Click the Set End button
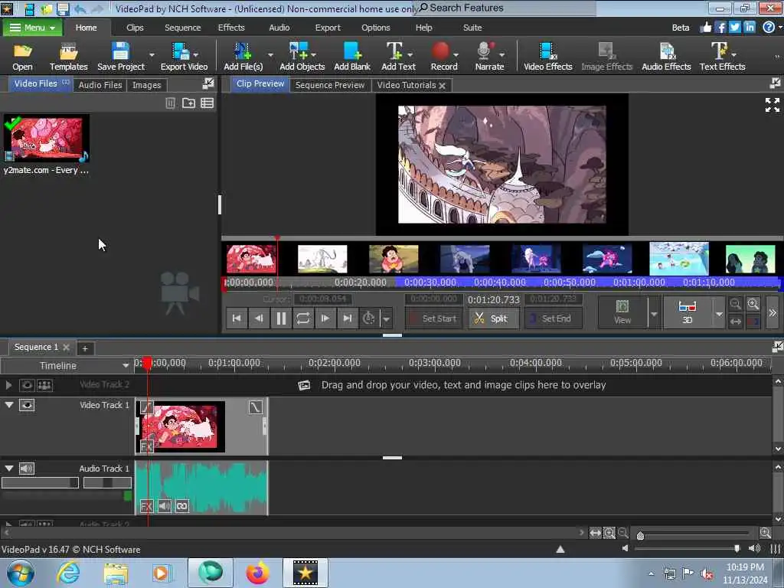784x588 pixels. (x=553, y=318)
